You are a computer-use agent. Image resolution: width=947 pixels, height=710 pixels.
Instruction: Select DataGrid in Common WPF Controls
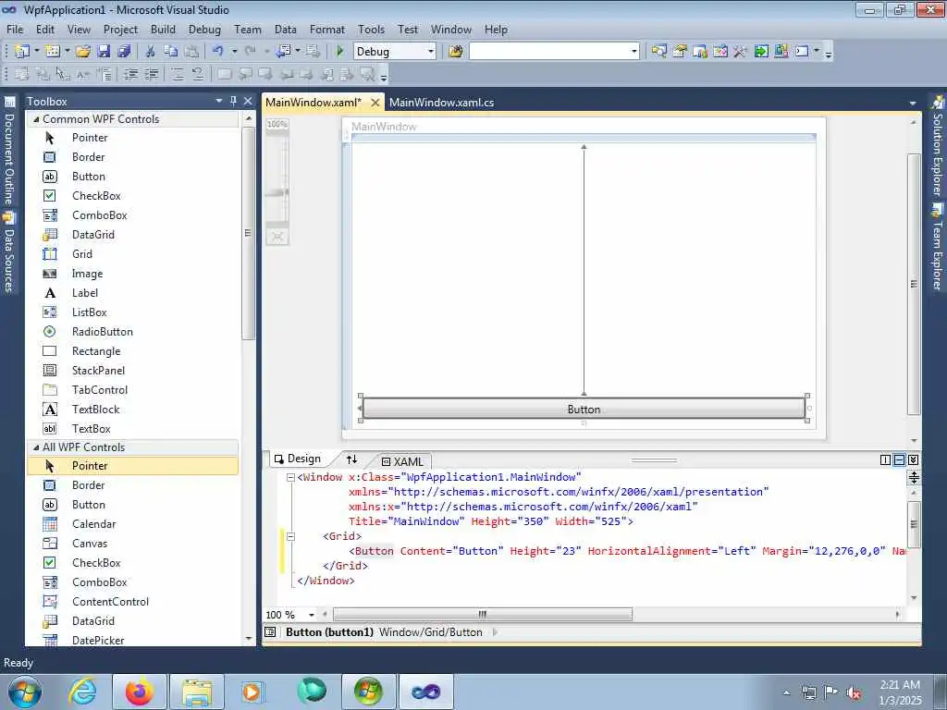pyautogui.click(x=133, y=234)
